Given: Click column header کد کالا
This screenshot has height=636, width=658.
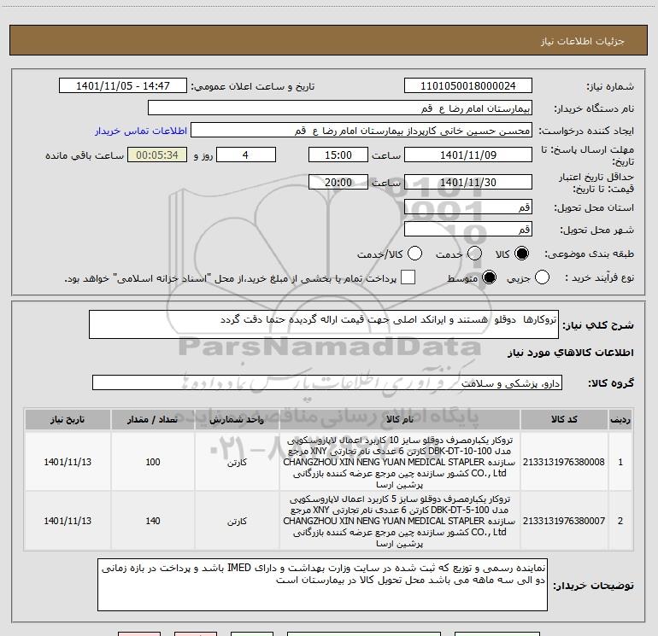Looking at the screenshot, I should coord(564,419).
